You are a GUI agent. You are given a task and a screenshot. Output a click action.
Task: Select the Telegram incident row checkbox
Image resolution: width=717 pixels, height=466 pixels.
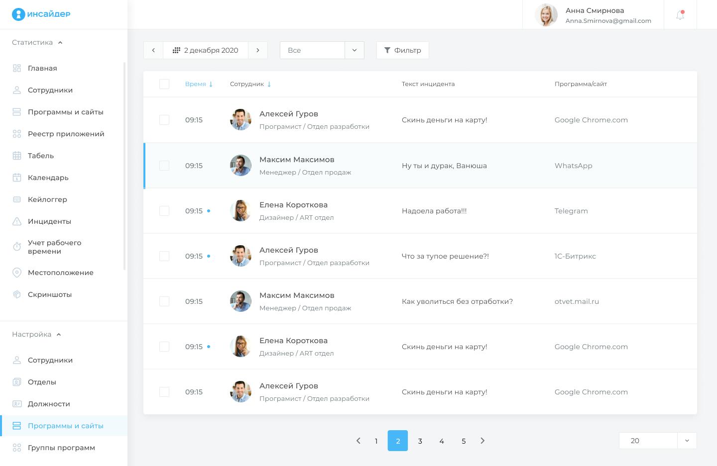[164, 211]
